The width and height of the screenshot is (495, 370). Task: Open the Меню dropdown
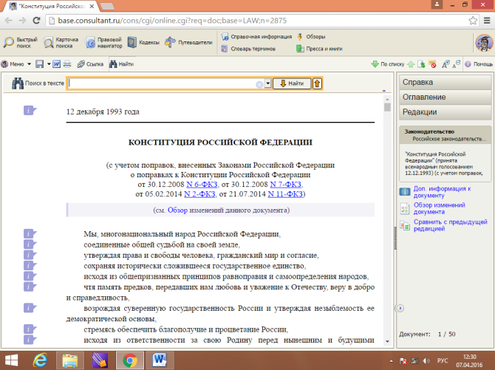[x=16, y=64]
